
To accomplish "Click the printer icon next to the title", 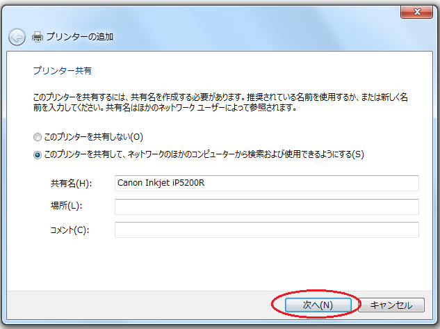I will (38, 37).
